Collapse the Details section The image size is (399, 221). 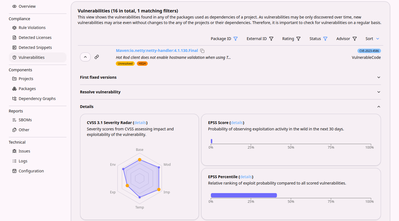(x=231, y=107)
